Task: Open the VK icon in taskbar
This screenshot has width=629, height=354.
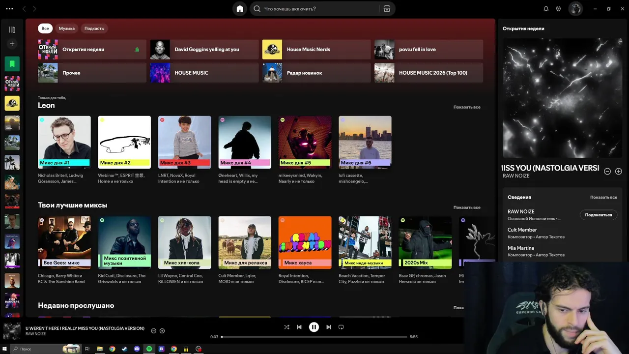Action: [x=161, y=349]
